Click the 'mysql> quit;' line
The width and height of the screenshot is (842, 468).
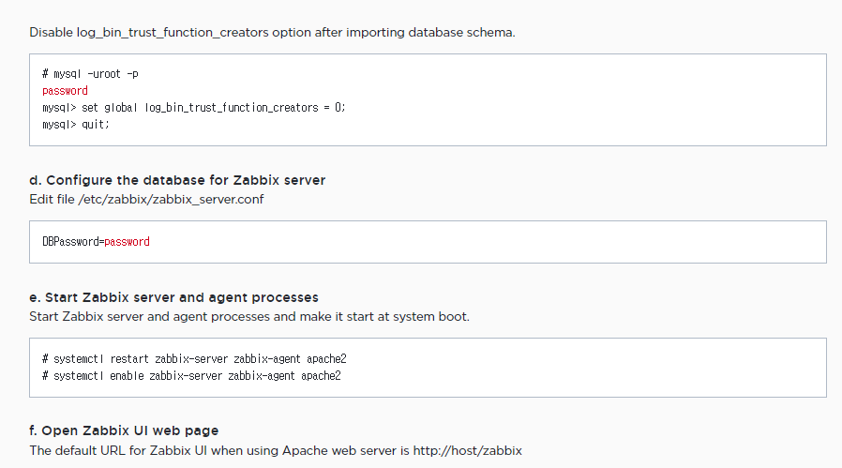76,125
